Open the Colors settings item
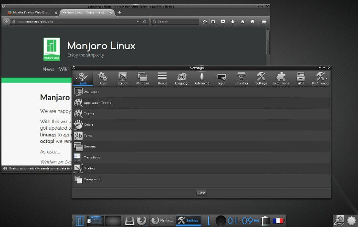The height and width of the screenshot is (227, 358). coord(201,125)
